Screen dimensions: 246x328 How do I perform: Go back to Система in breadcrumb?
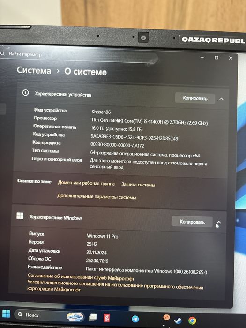tap(34, 70)
